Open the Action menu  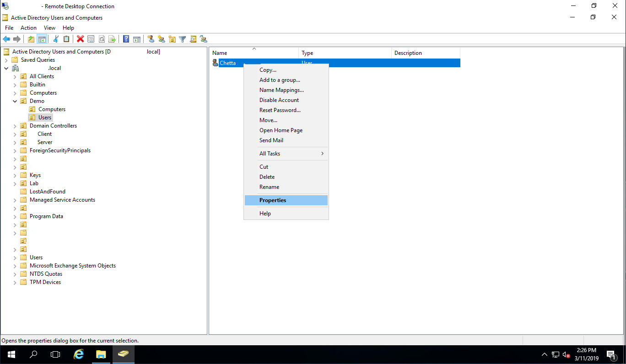pyautogui.click(x=28, y=28)
